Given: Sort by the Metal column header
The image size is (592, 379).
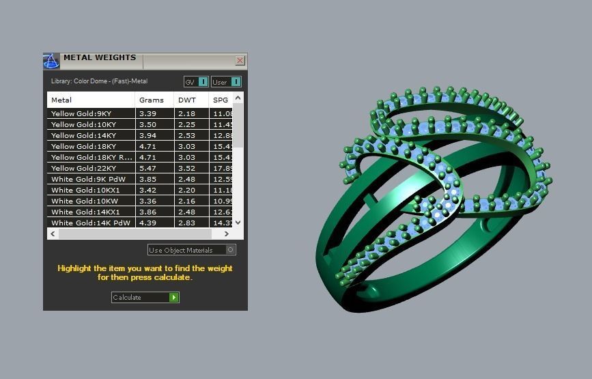Looking at the screenshot, I should point(91,100).
